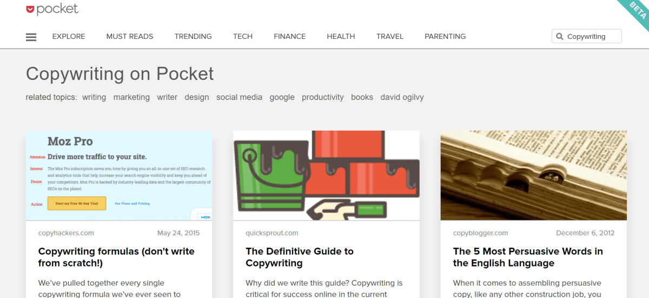This screenshot has width=649, height=298.
Task: Go to Must Reads section
Action: [130, 37]
